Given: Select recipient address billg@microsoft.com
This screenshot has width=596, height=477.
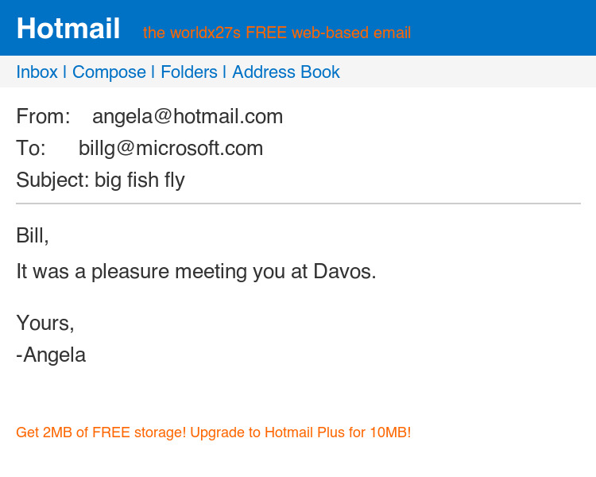Looking at the screenshot, I should tap(171, 149).
